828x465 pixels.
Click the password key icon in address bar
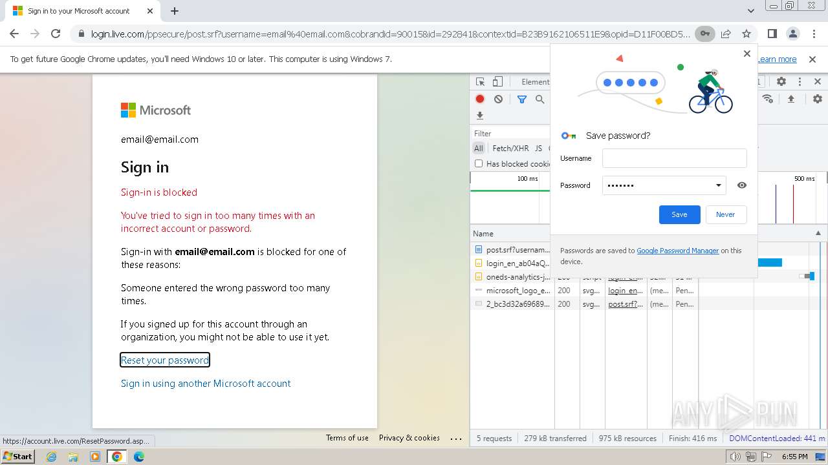click(x=704, y=34)
